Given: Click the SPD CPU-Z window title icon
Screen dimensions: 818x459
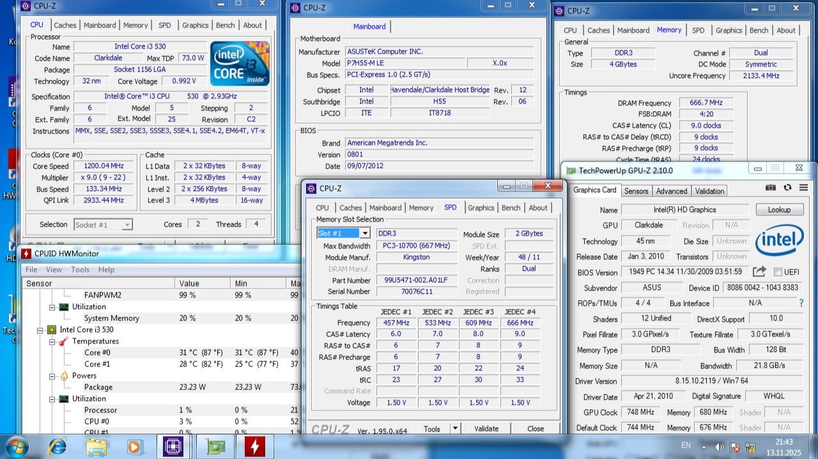Looking at the screenshot, I should (311, 188).
